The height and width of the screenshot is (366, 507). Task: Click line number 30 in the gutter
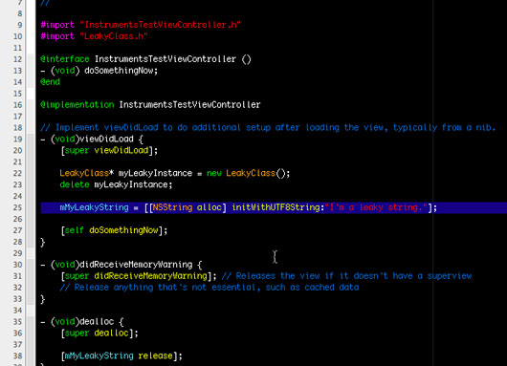point(17,265)
